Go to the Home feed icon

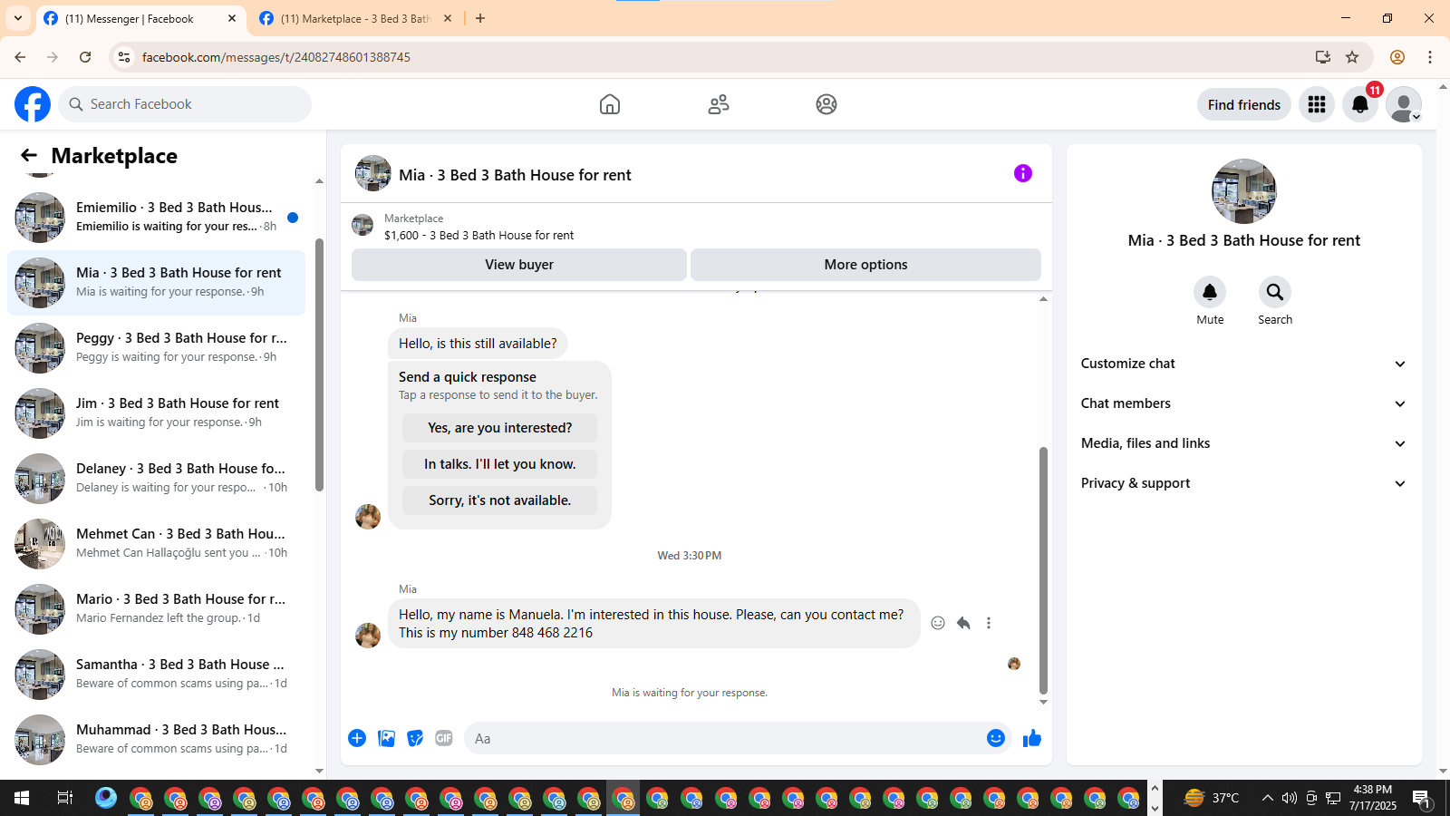[x=610, y=104]
